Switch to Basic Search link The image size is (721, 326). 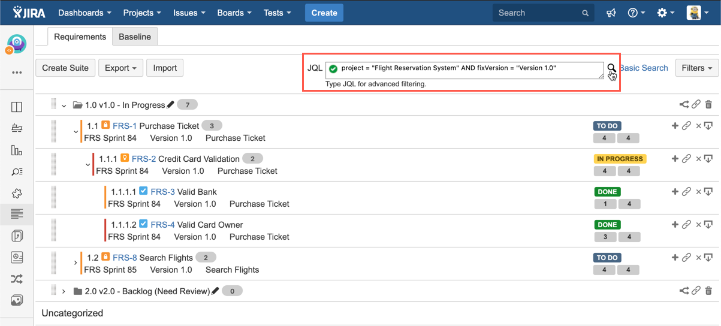[x=644, y=68]
